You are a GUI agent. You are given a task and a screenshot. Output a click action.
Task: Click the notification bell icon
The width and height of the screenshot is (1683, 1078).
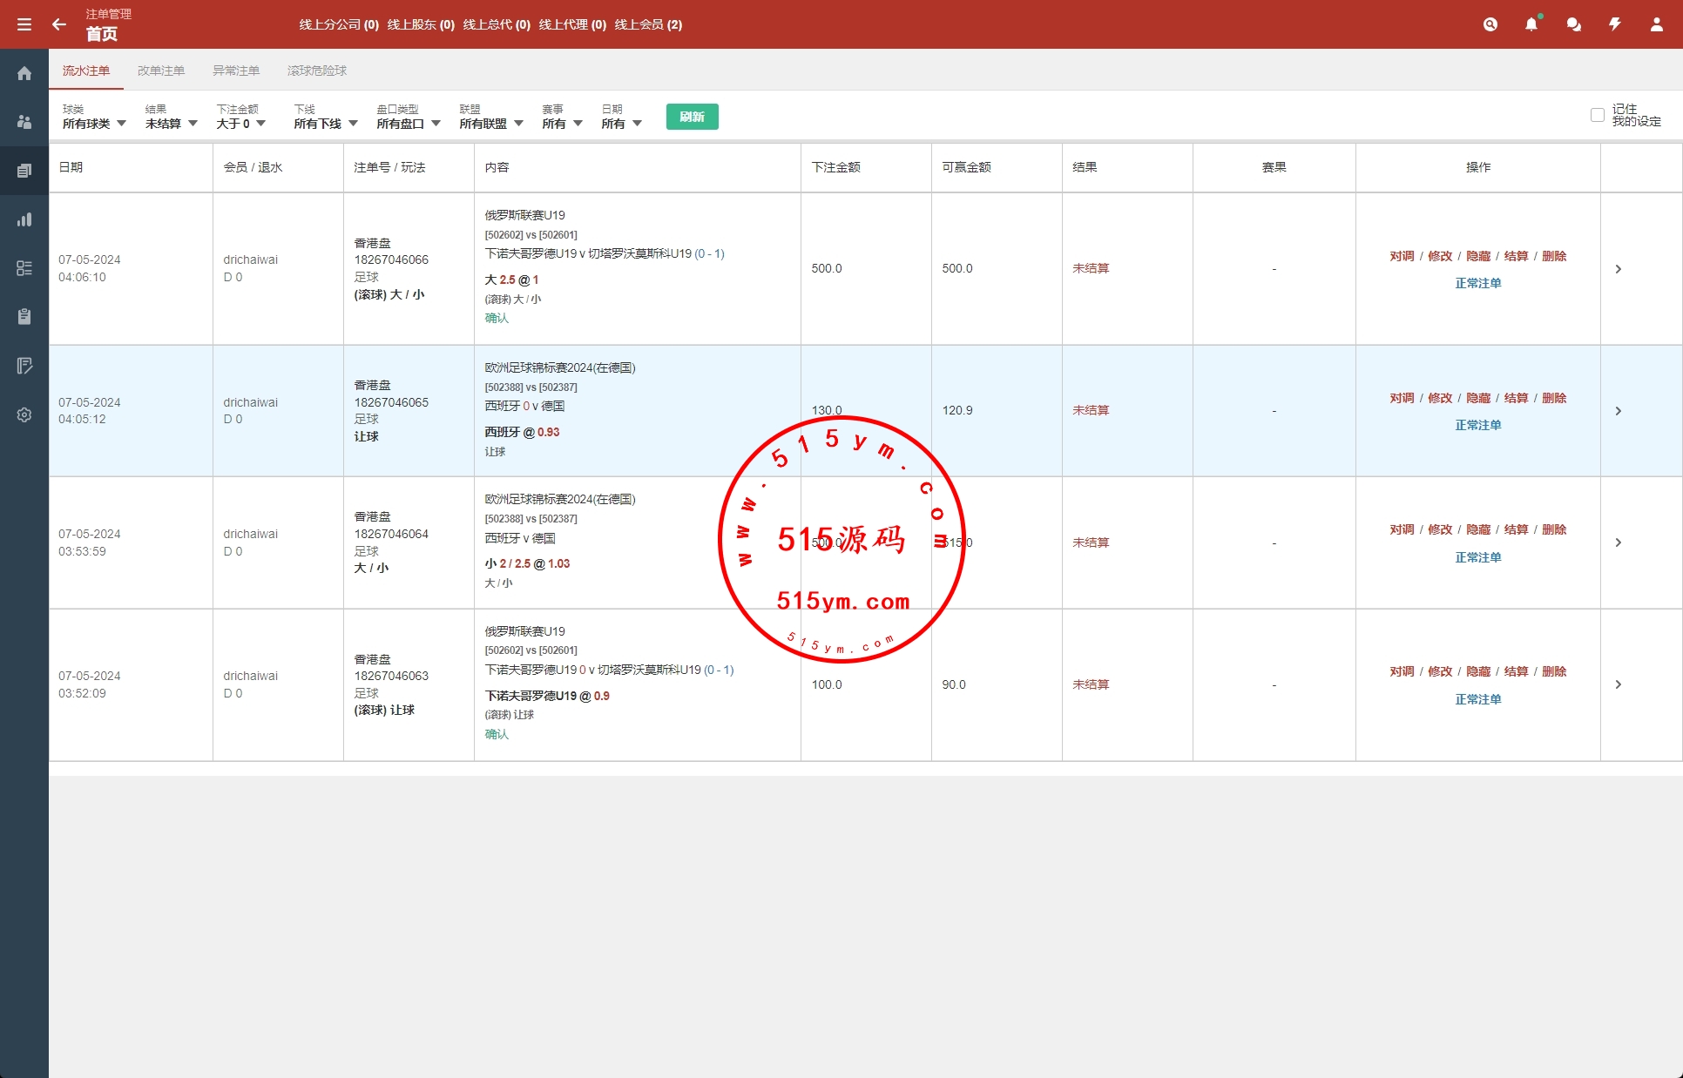click(x=1531, y=24)
